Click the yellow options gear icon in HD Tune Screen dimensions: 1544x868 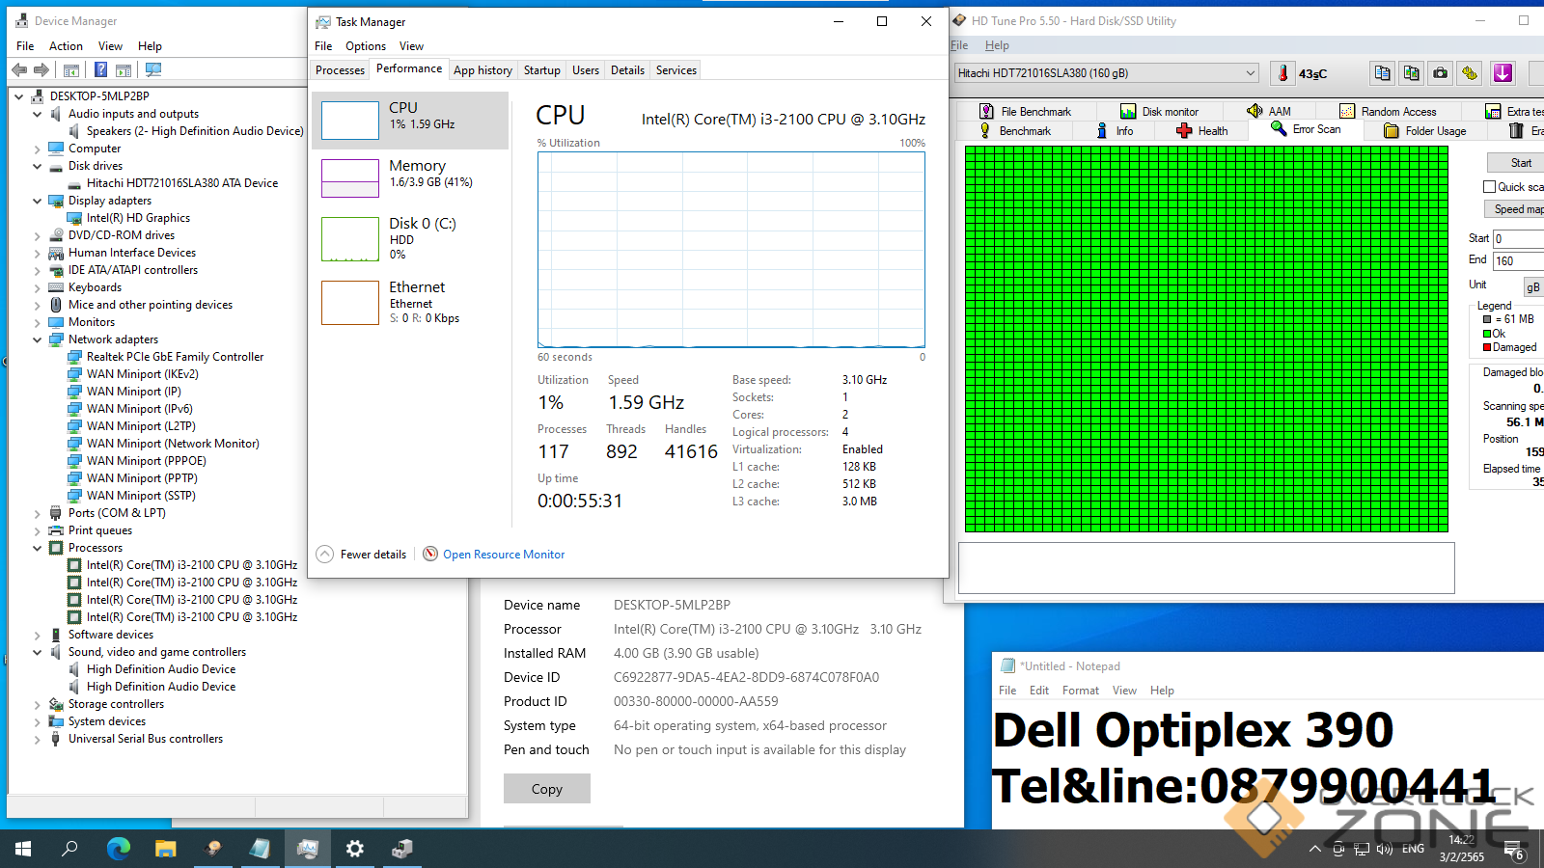coord(1470,73)
